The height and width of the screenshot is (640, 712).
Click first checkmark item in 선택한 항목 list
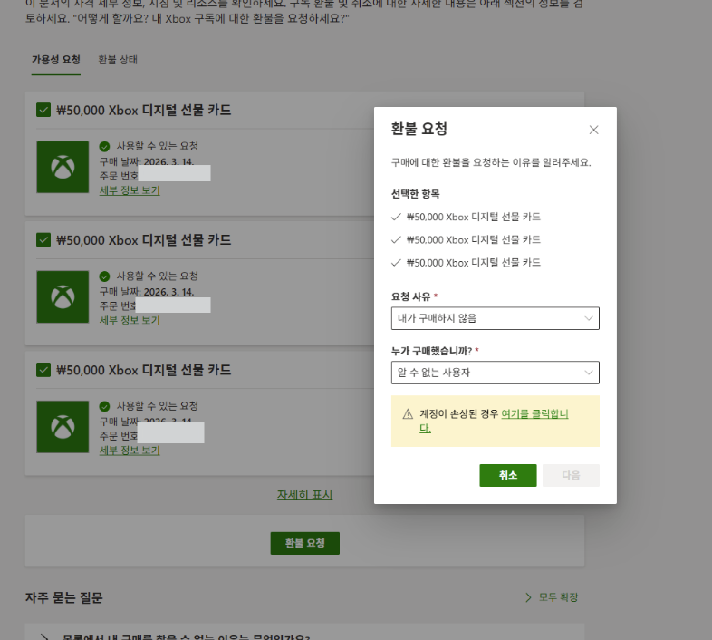[x=466, y=217]
